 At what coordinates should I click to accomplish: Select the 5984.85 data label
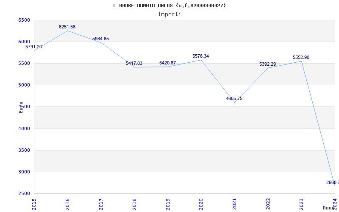point(100,39)
